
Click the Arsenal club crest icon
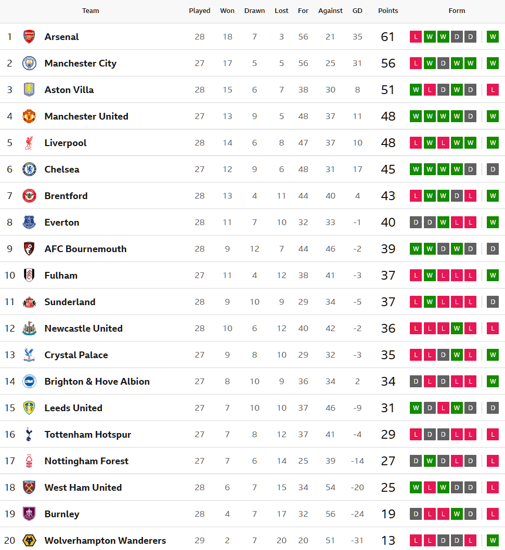click(29, 37)
